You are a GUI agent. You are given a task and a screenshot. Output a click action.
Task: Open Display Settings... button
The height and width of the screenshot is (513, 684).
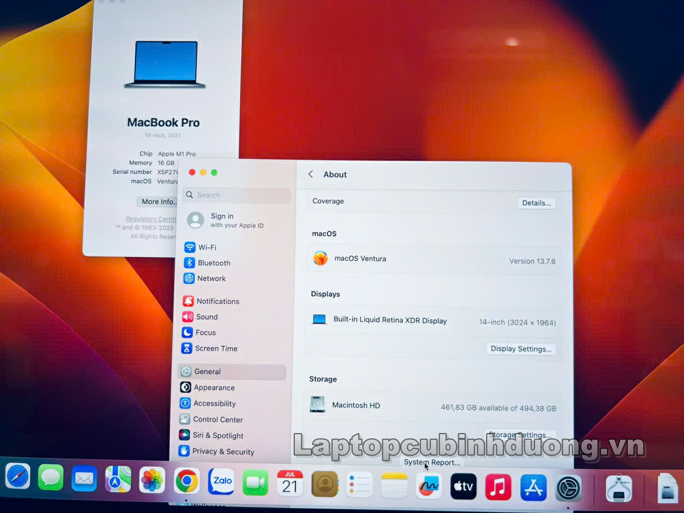click(521, 349)
